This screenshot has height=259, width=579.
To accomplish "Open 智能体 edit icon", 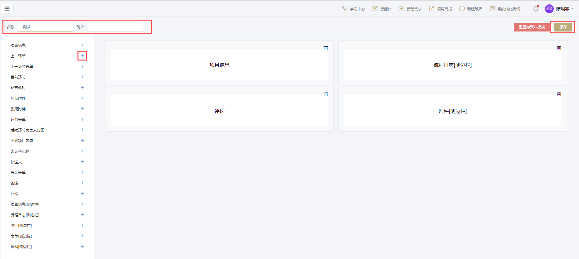I will coord(375,9).
